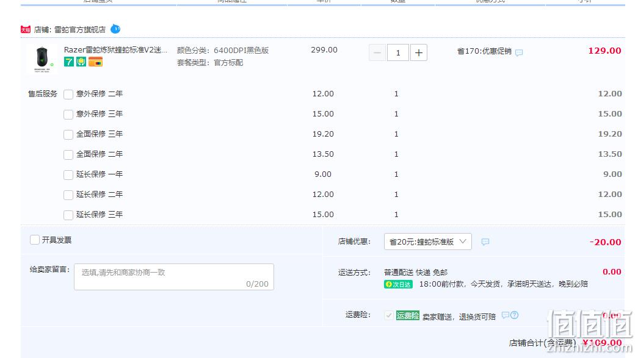
Task: Check the 延长保修 一年 checkbox
Action: point(68,175)
